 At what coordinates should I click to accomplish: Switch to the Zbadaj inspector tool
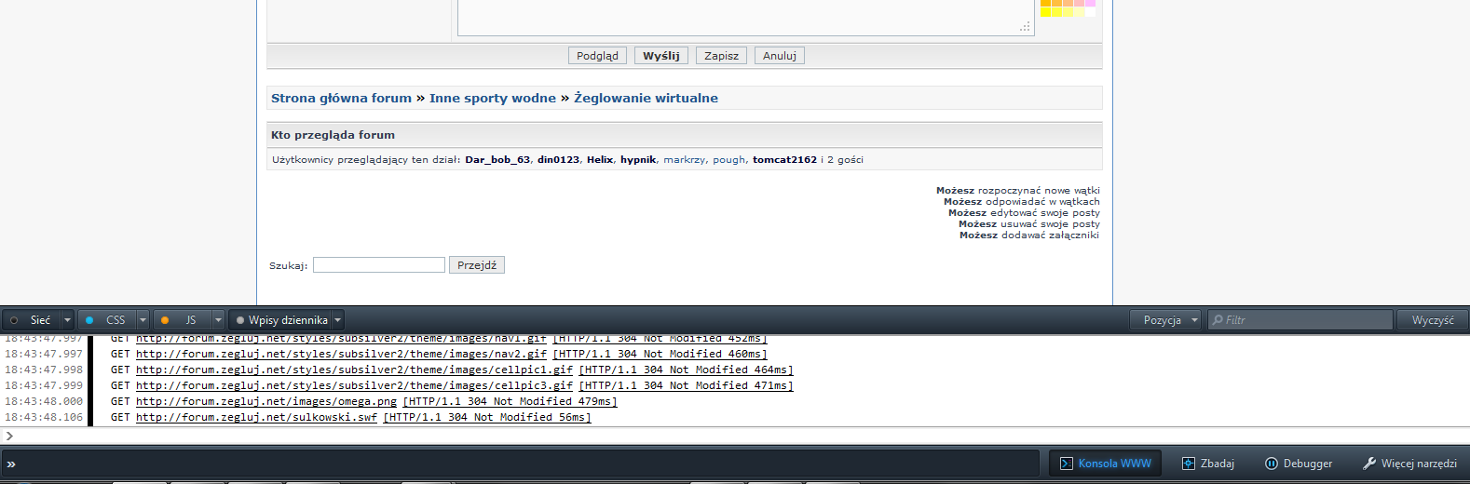(x=1208, y=464)
